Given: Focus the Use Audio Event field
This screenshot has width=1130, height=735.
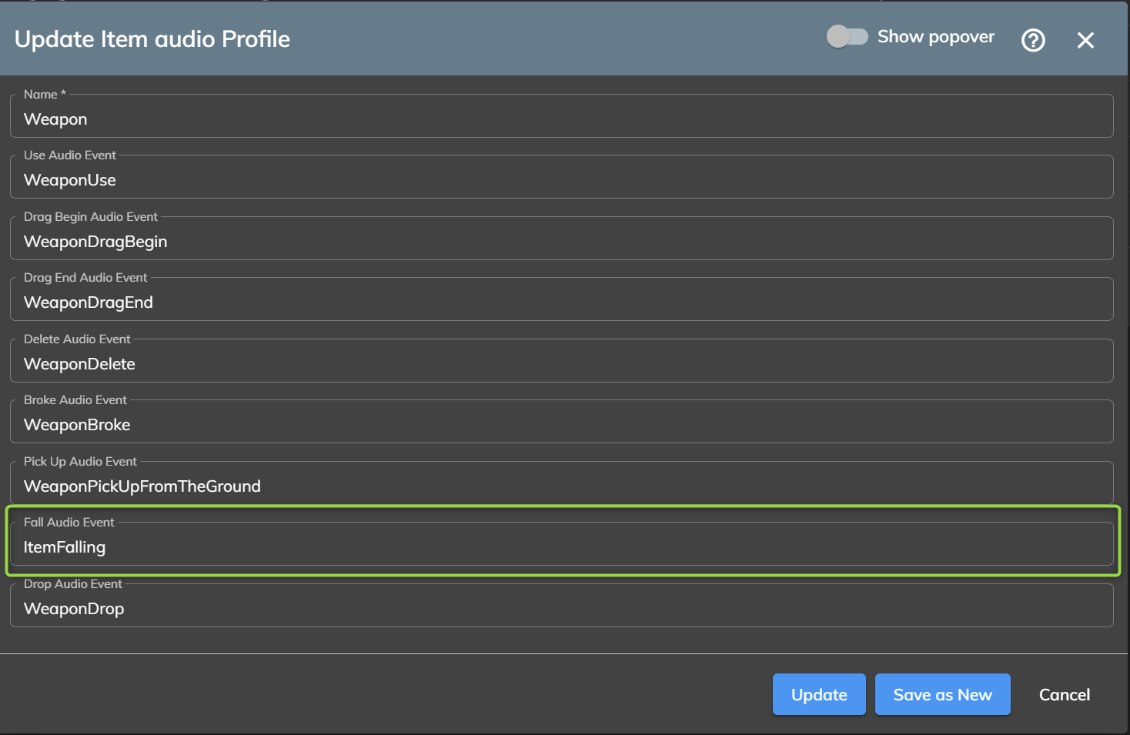Looking at the screenshot, I should (561, 180).
